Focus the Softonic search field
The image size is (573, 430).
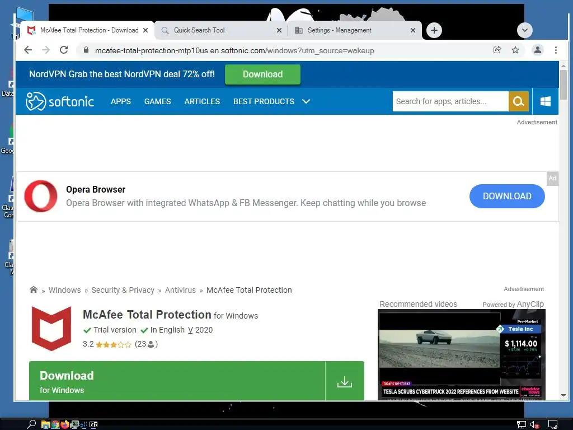coord(450,101)
